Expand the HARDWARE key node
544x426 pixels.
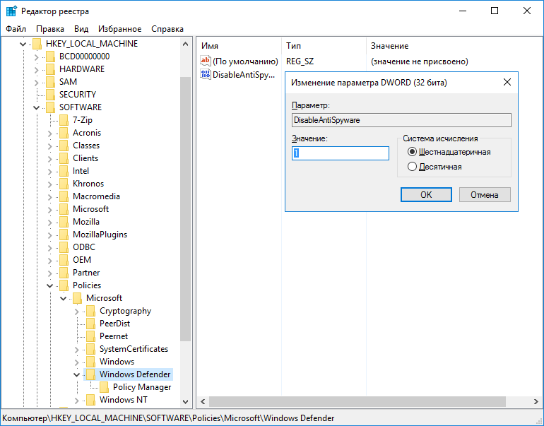pos(36,69)
